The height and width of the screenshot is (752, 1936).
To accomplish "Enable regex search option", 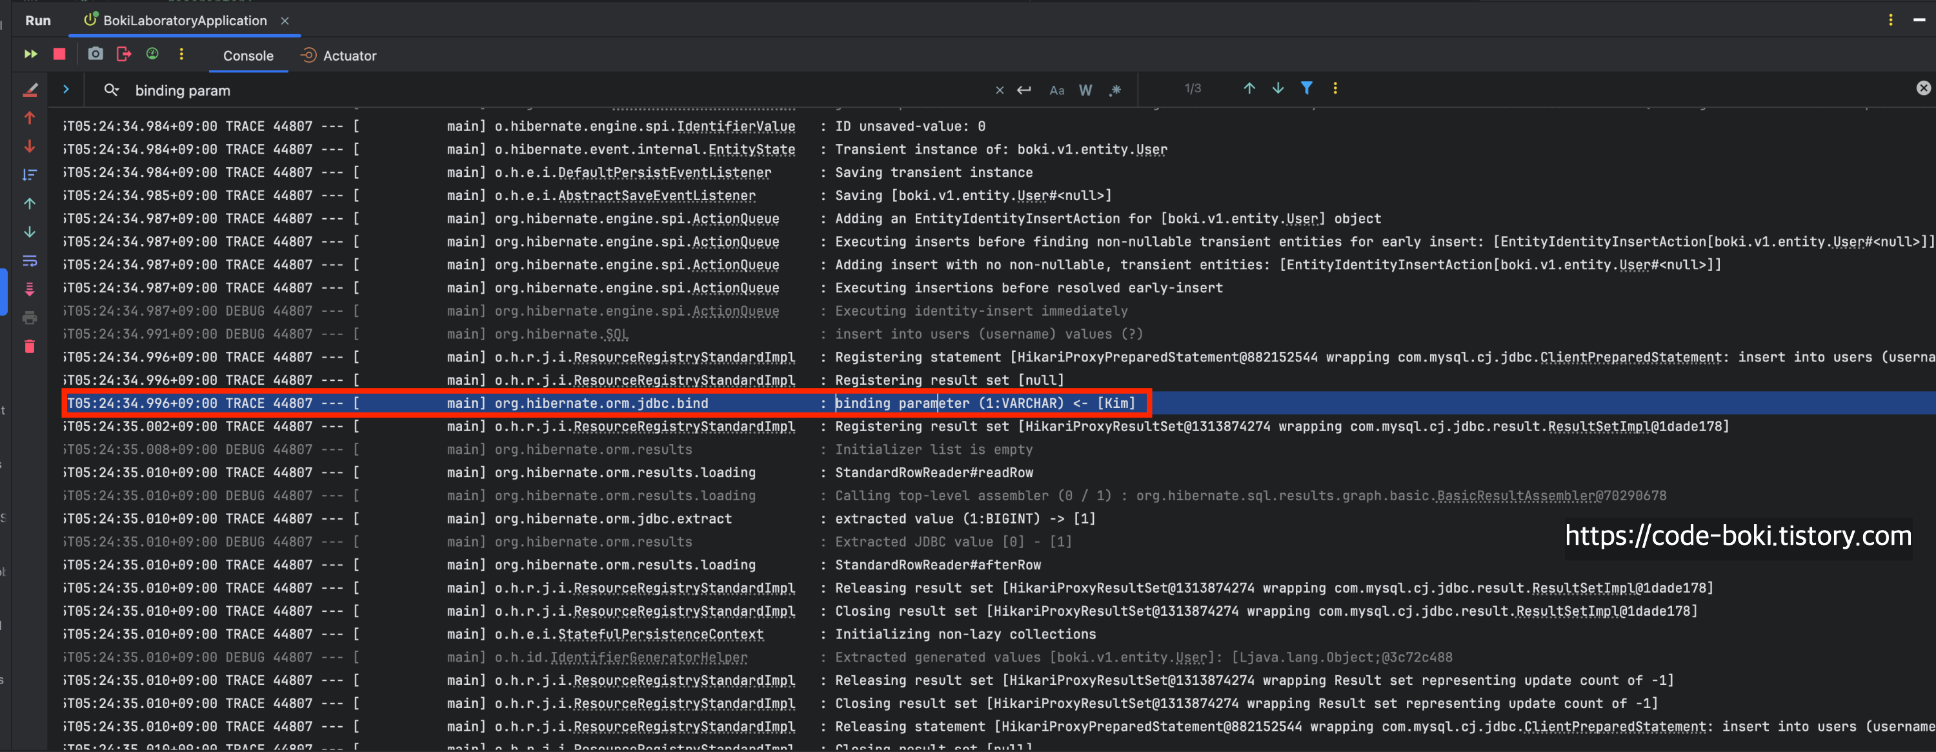I will click(1115, 90).
